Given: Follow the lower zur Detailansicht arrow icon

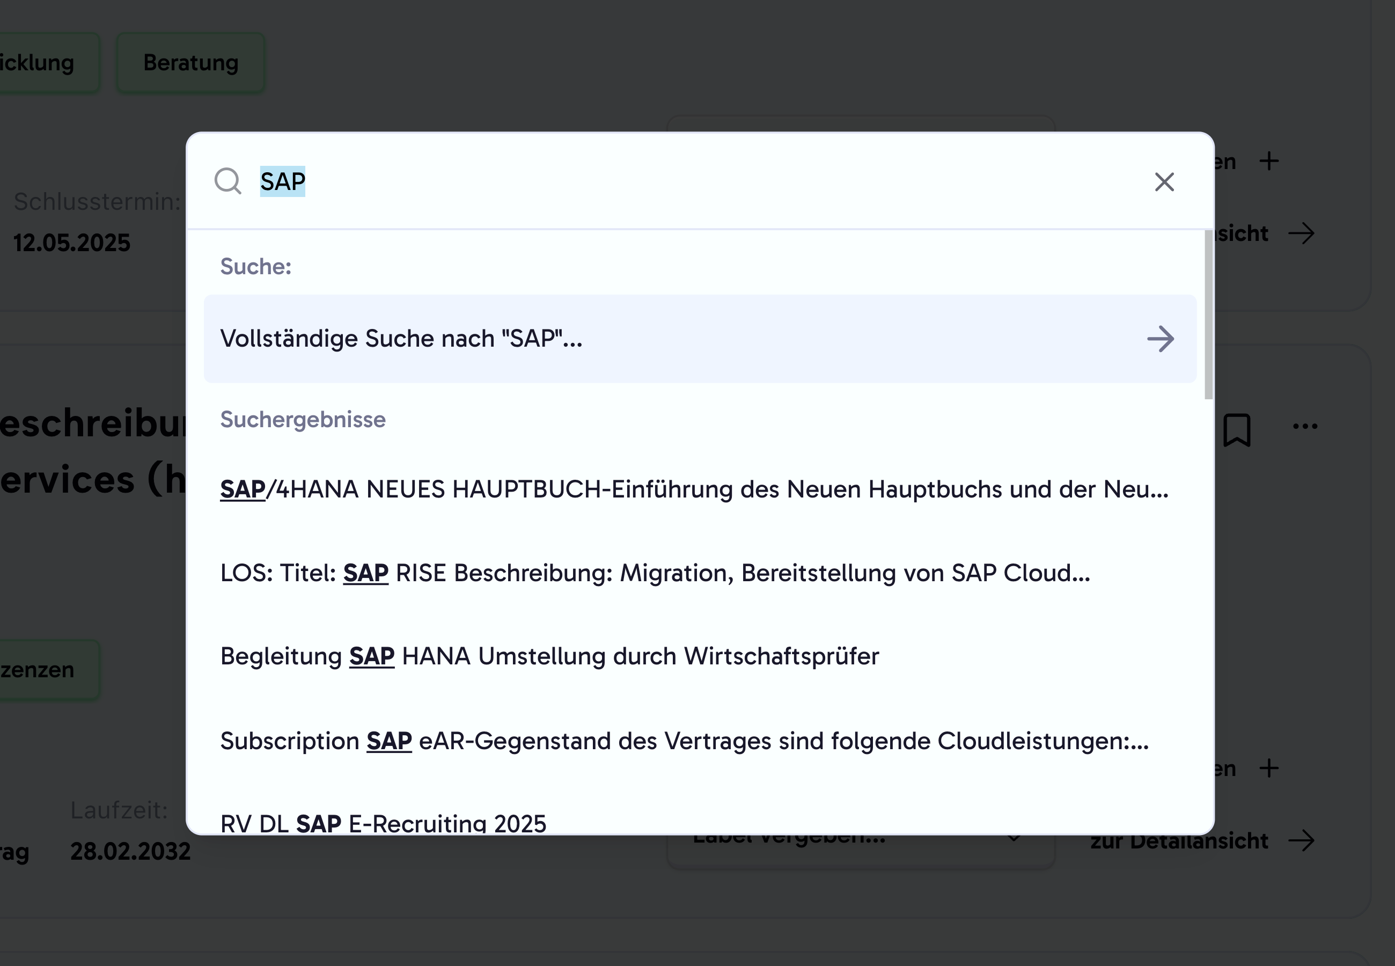Looking at the screenshot, I should point(1301,840).
